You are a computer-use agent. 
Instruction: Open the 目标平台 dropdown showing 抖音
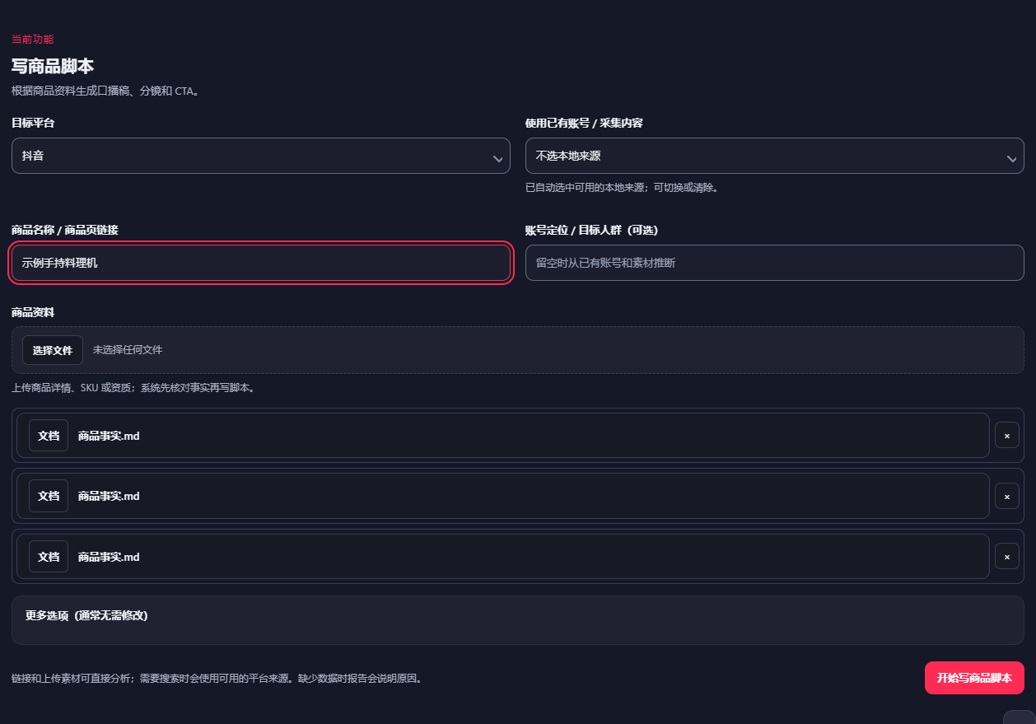point(260,156)
